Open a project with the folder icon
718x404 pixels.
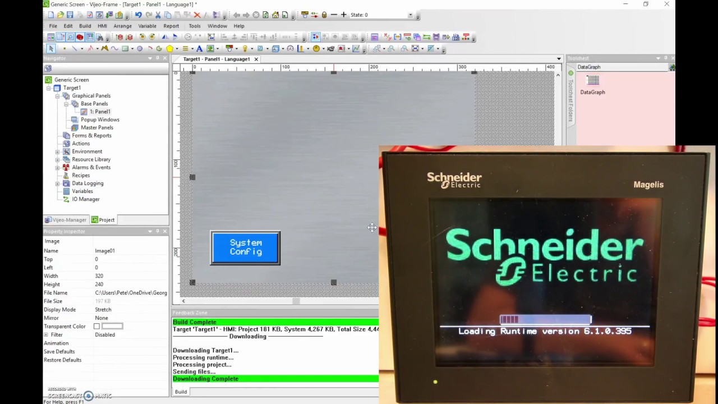pyautogui.click(x=60, y=15)
